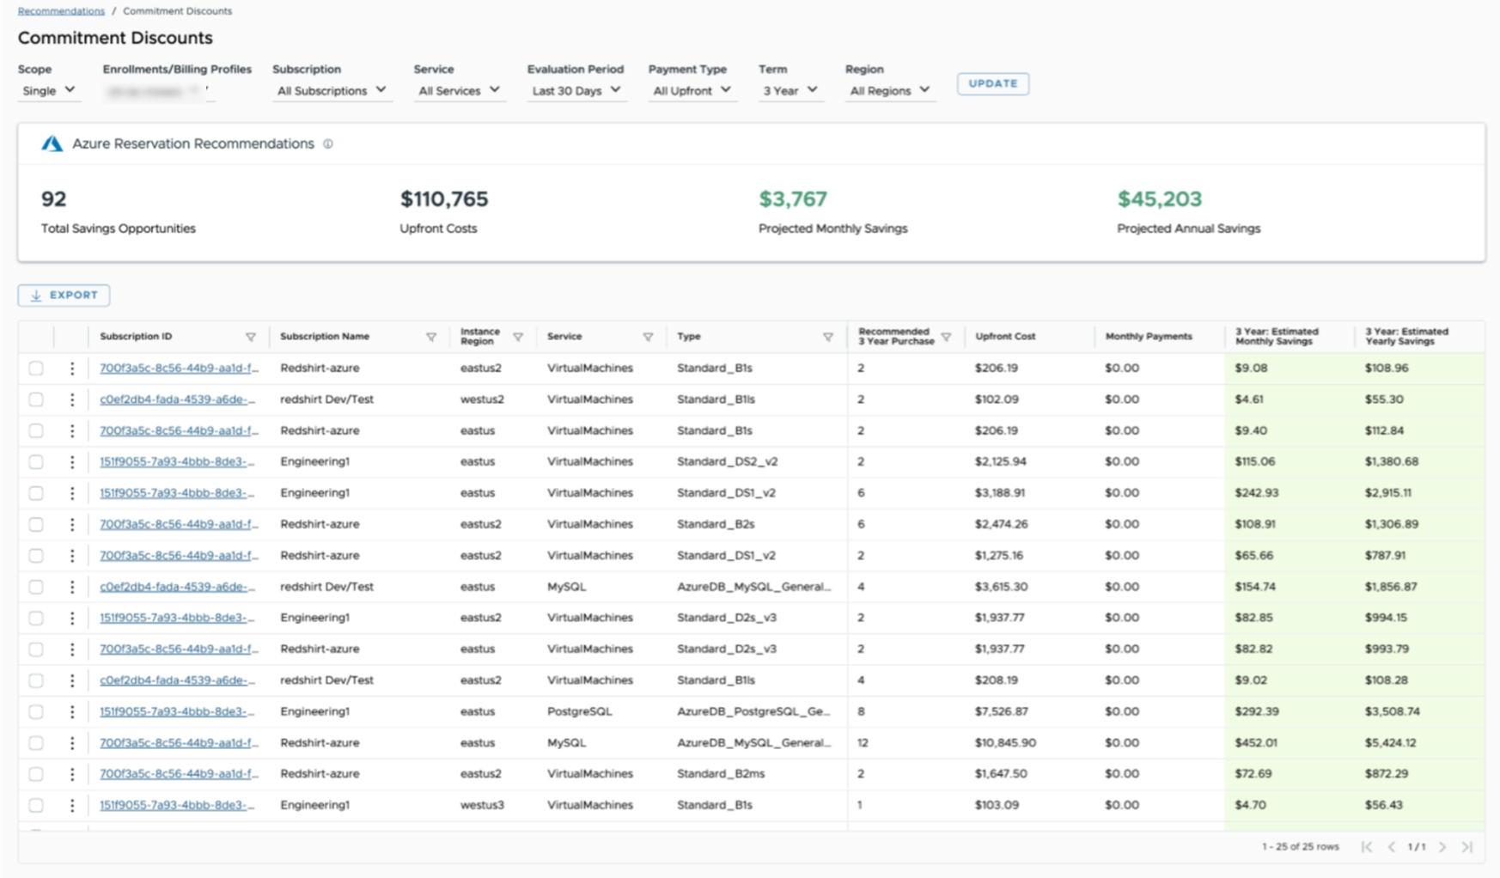This screenshot has width=1500, height=878.
Task: Open row actions for $3,615.30 MySQL row
Action: (x=72, y=587)
